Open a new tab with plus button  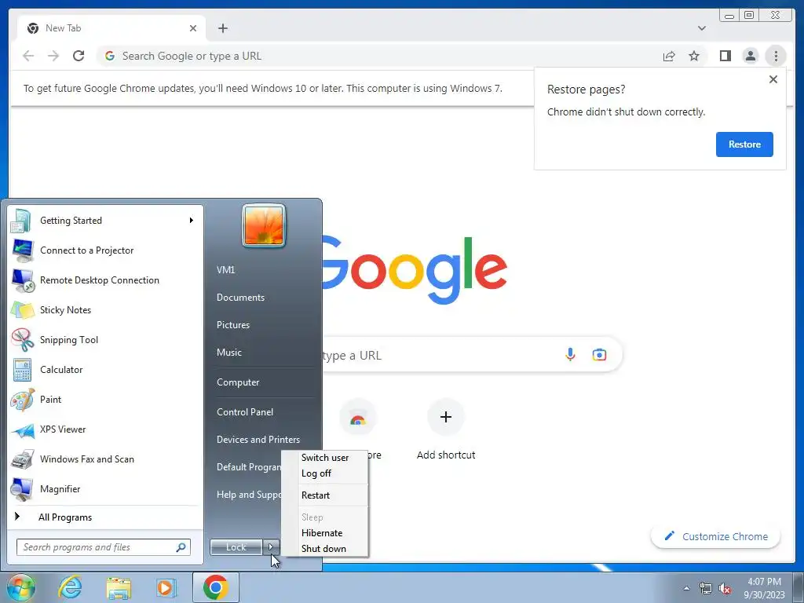(x=222, y=28)
